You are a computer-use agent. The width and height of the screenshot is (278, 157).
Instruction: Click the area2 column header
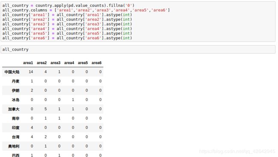(x=41, y=63)
